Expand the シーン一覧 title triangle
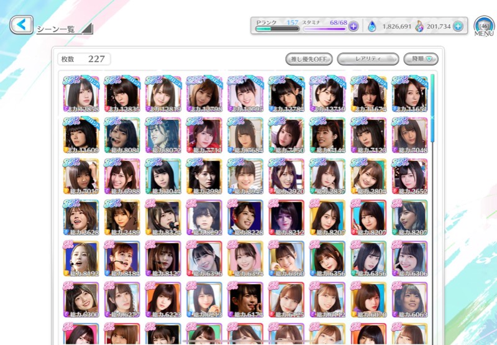 (x=87, y=29)
